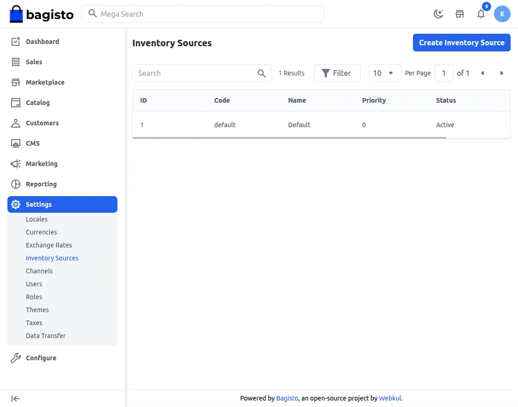Open the profile menu via the avatar
The image size is (518, 407).
pyautogui.click(x=502, y=14)
